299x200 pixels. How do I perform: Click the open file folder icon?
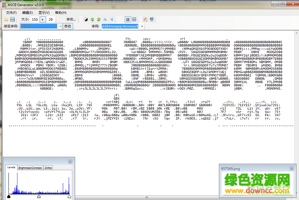pyautogui.click(x=6, y=19)
